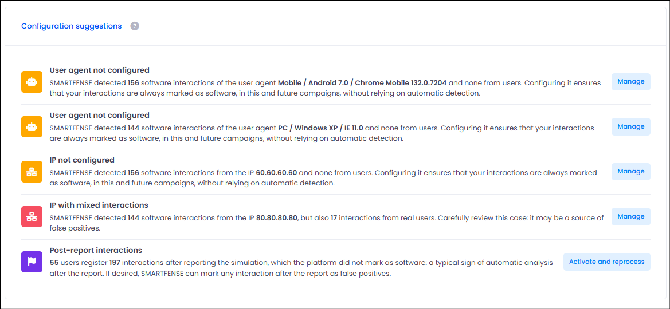Screen dimensions: 670x309
Task: Click Activate and reprocess button
Action: [607, 262]
